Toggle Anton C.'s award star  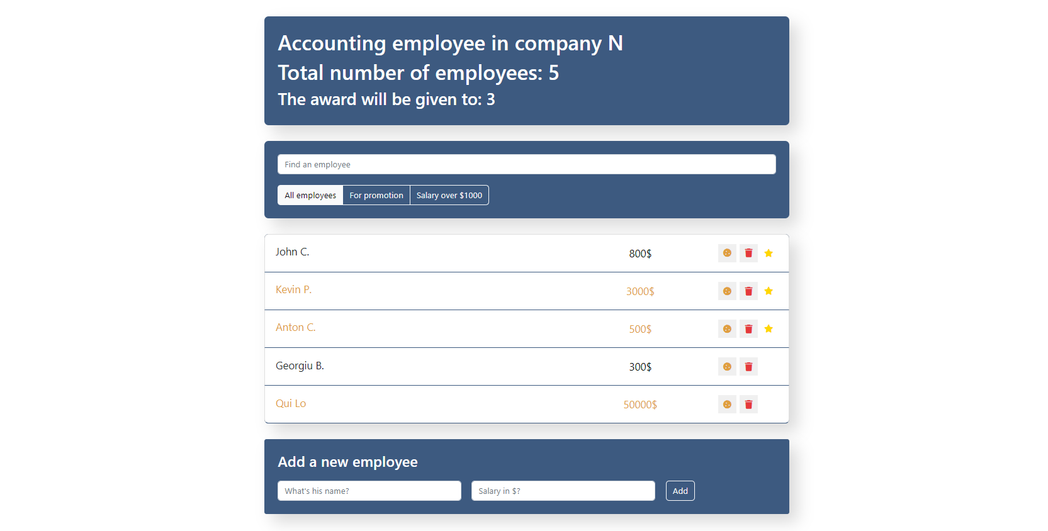click(769, 328)
